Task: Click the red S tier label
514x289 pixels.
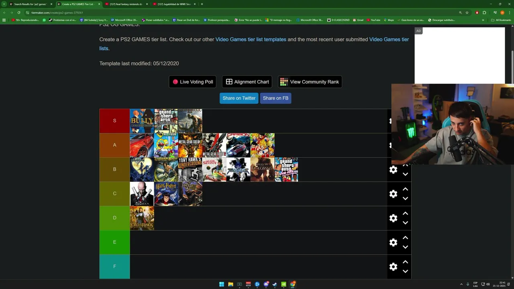Action: [x=114, y=121]
